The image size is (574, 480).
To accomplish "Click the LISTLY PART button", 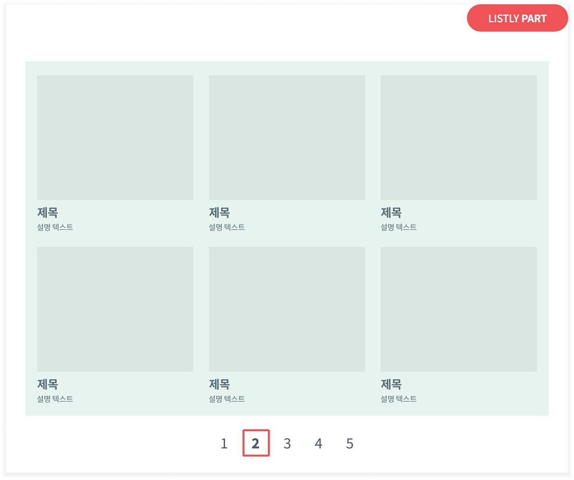I will tap(517, 18).
